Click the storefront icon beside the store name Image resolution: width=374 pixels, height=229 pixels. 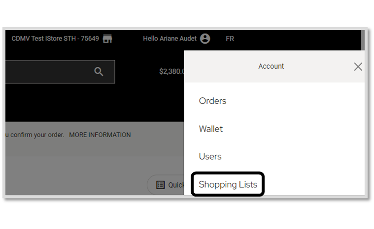click(107, 38)
